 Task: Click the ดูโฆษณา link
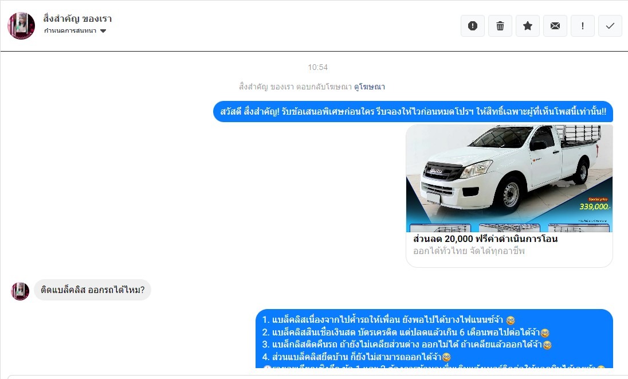tap(370, 87)
